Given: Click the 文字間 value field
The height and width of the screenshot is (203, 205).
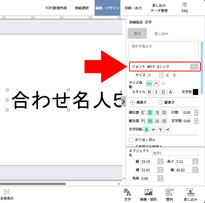Looking at the screenshot, I should pyautogui.click(x=188, y=121).
